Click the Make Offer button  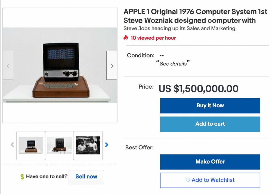pyautogui.click(x=210, y=162)
